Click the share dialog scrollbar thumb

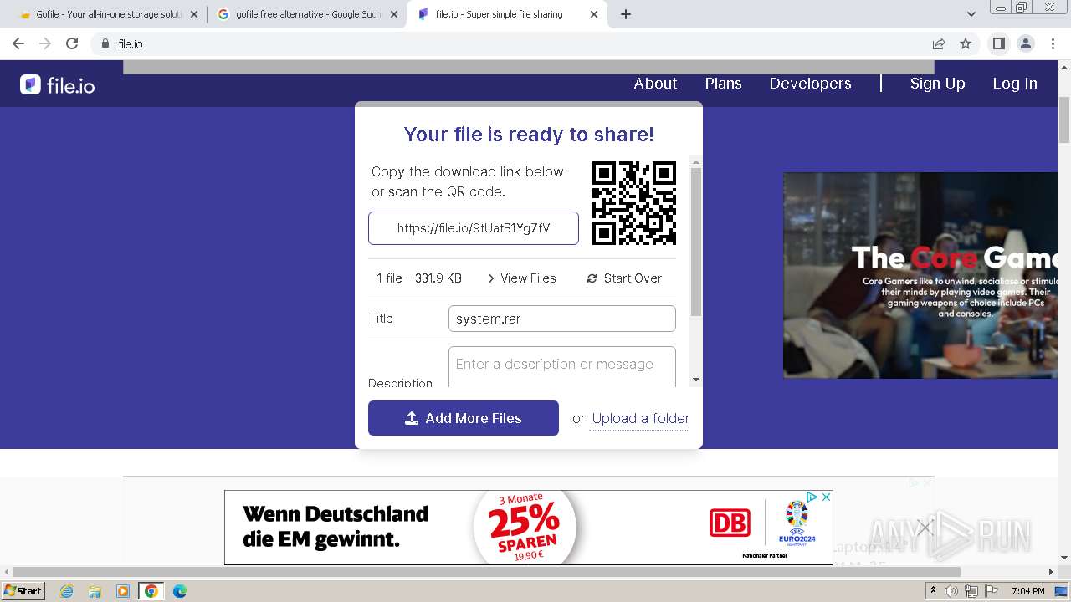click(696, 242)
